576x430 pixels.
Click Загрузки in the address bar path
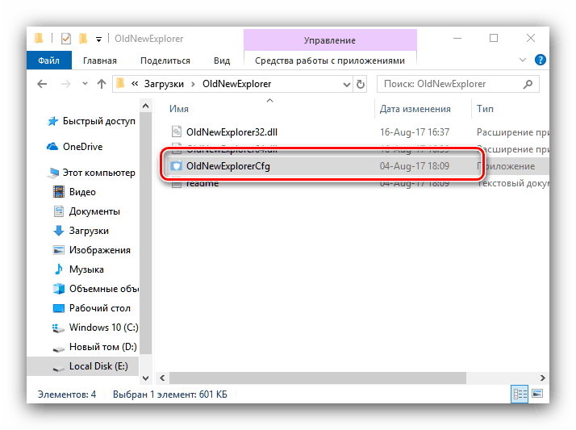click(164, 84)
